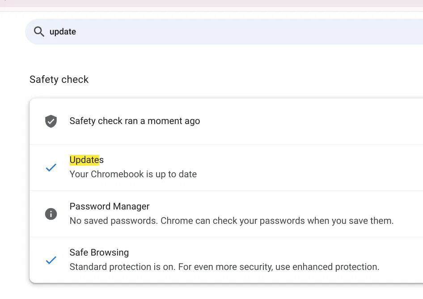Viewport: 423px width, 299px height.
Task: Click the blue checkmark beside Safe Browsing
Action: point(51,260)
